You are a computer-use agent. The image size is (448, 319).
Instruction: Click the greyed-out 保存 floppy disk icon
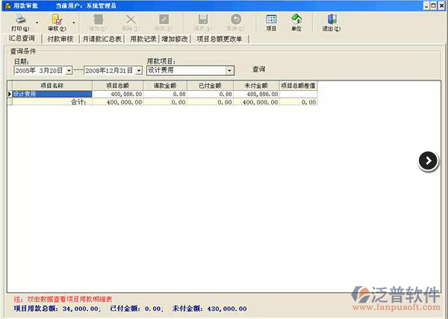[203, 19]
